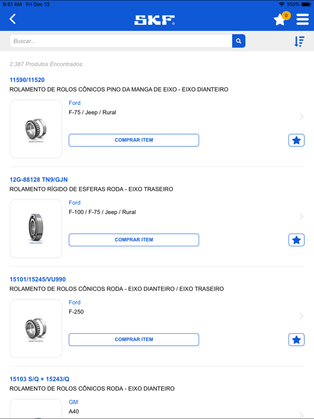The height and width of the screenshot is (419, 314).
Task: Open thumbnail of 12G-88128 ball bearing
Action: [36, 229]
